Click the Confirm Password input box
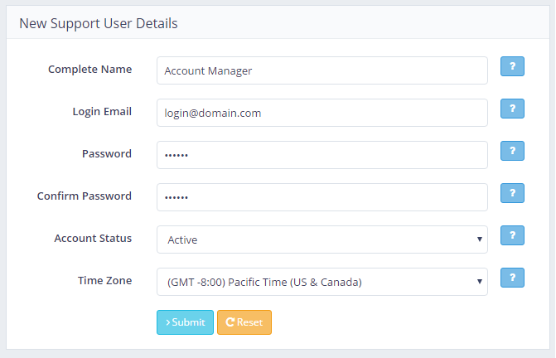The height and width of the screenshot is (358, 556). [x=322, y=197]
